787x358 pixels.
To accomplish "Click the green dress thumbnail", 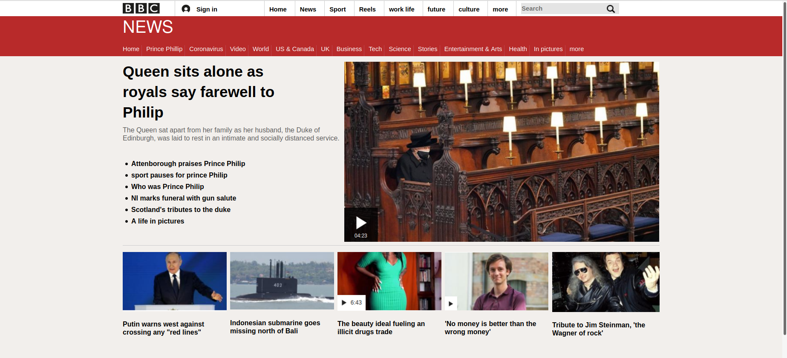I will tap(389, 281).
